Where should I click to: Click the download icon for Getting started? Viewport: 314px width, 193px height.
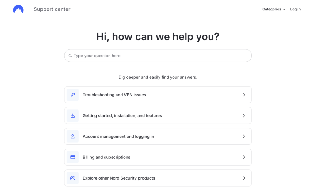click(73, 116)
